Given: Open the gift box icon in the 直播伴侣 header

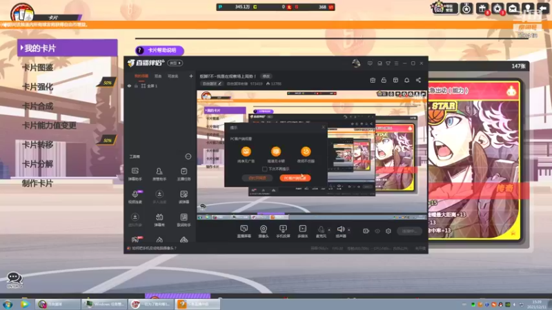Looking at the screenshot, I should tap(373, 80).
